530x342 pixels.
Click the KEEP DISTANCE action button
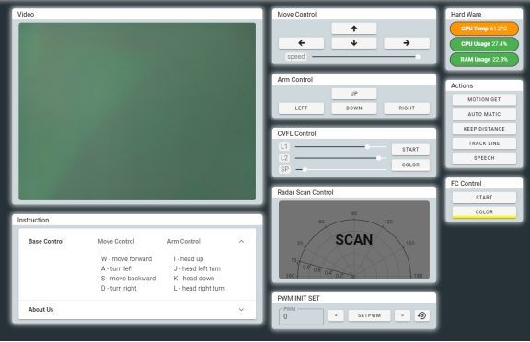click(x=484, y=129)
